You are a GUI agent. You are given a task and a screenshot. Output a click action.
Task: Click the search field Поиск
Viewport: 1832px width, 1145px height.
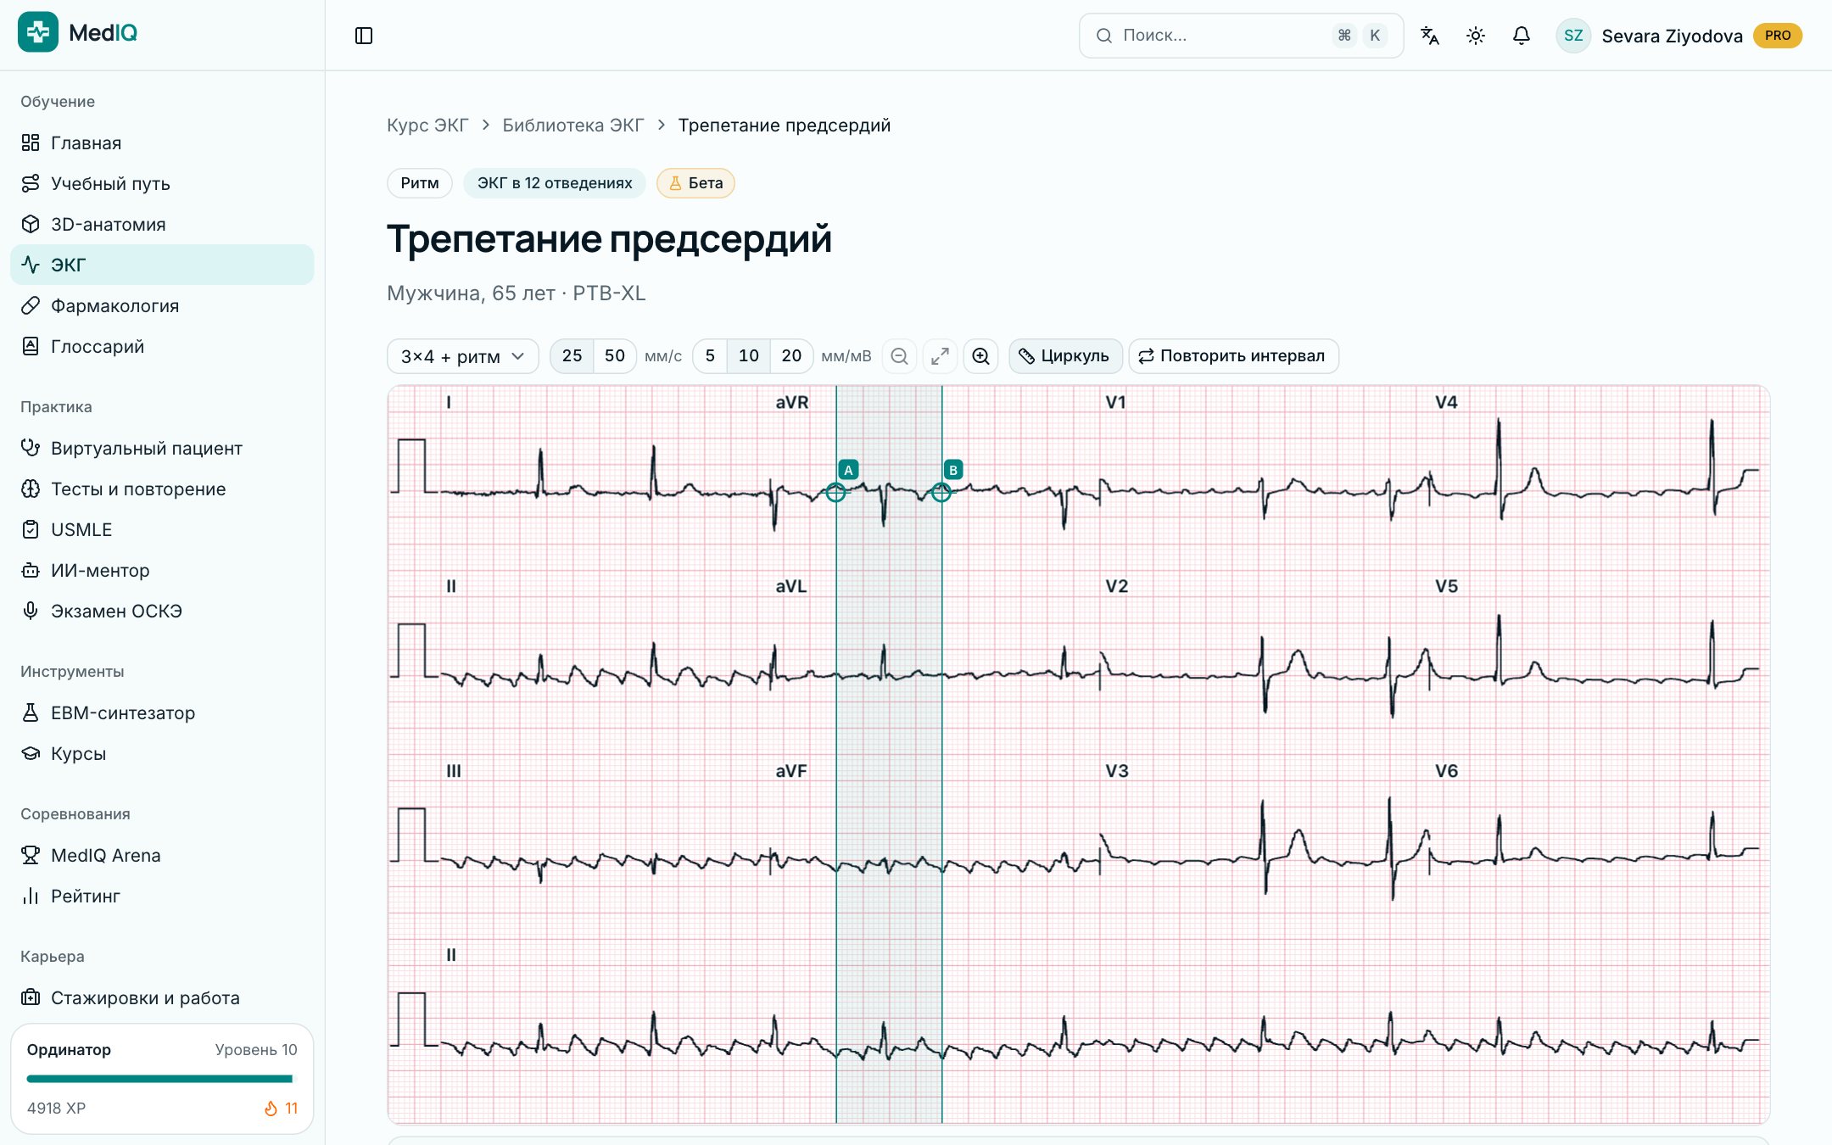pos(1241,36)
